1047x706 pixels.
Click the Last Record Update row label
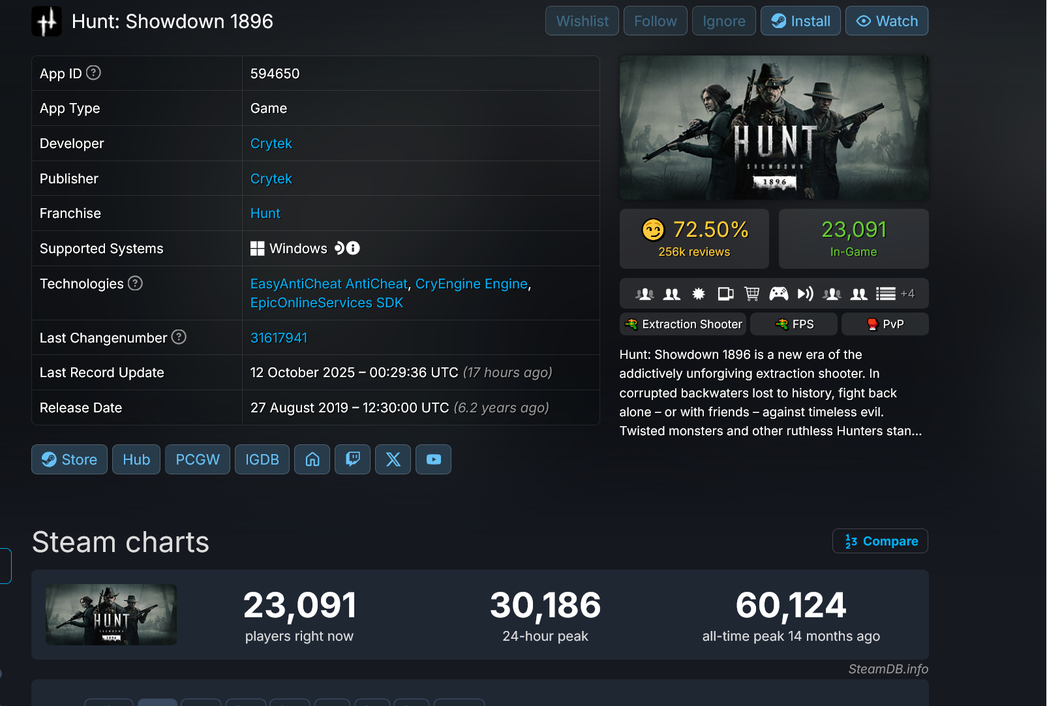click(102, 373)
